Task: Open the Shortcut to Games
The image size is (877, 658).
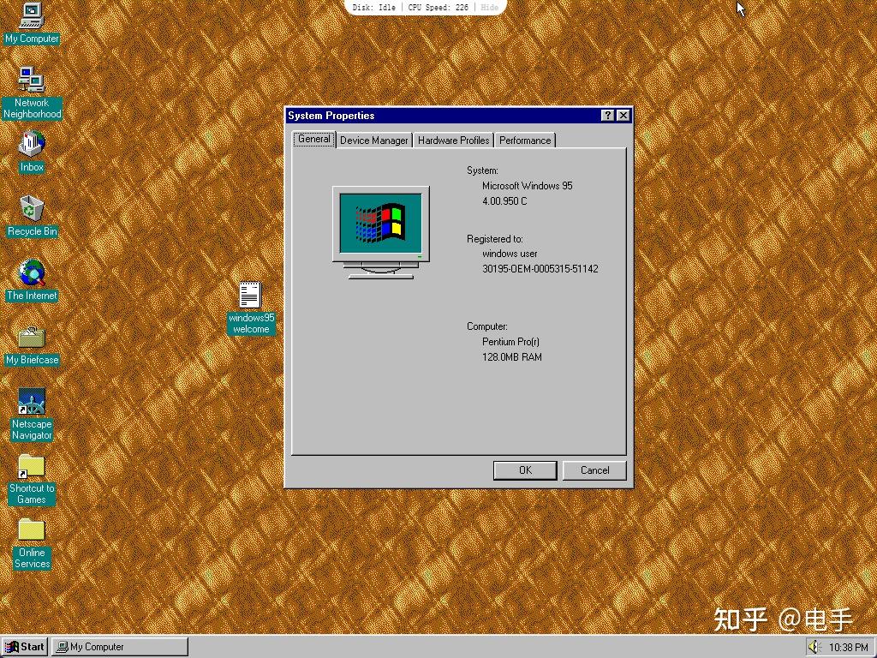Action: coord(31,469)
